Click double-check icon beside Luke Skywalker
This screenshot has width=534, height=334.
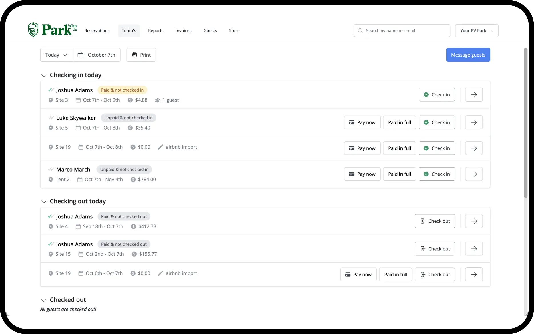(x=51, y=118)
